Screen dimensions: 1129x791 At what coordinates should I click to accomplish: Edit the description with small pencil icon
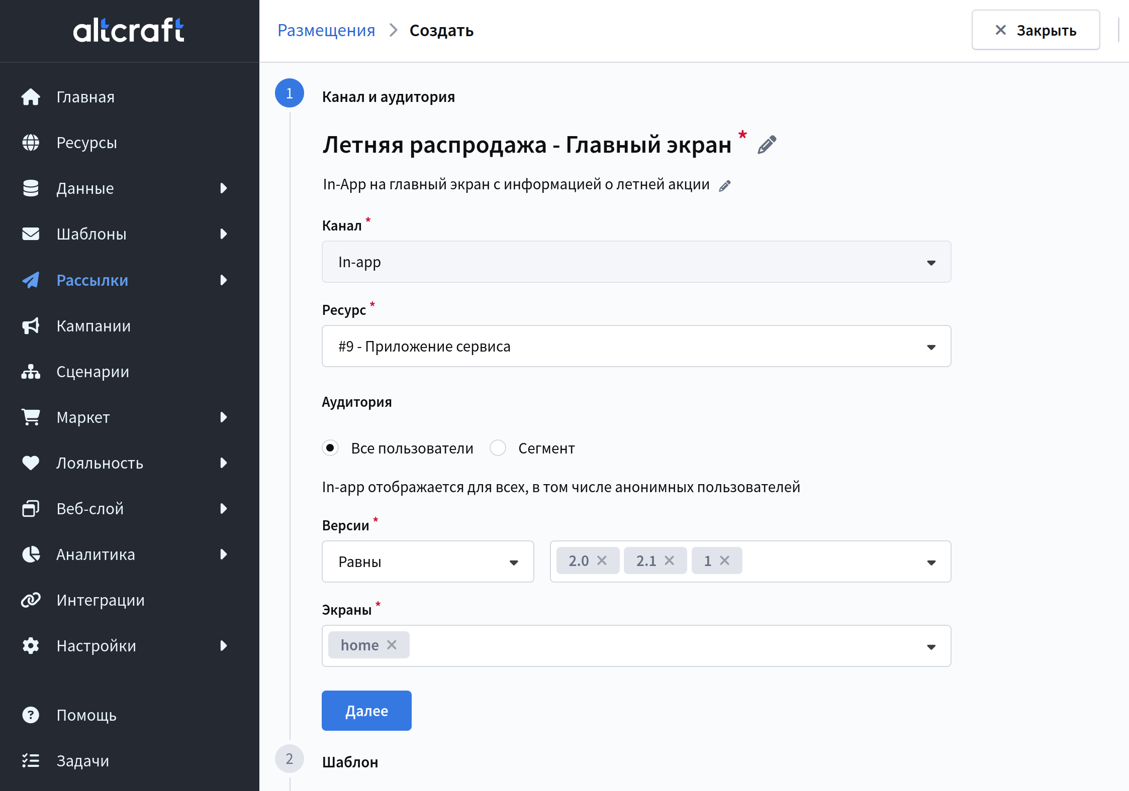pyautogui.click(x=725, y=186)
